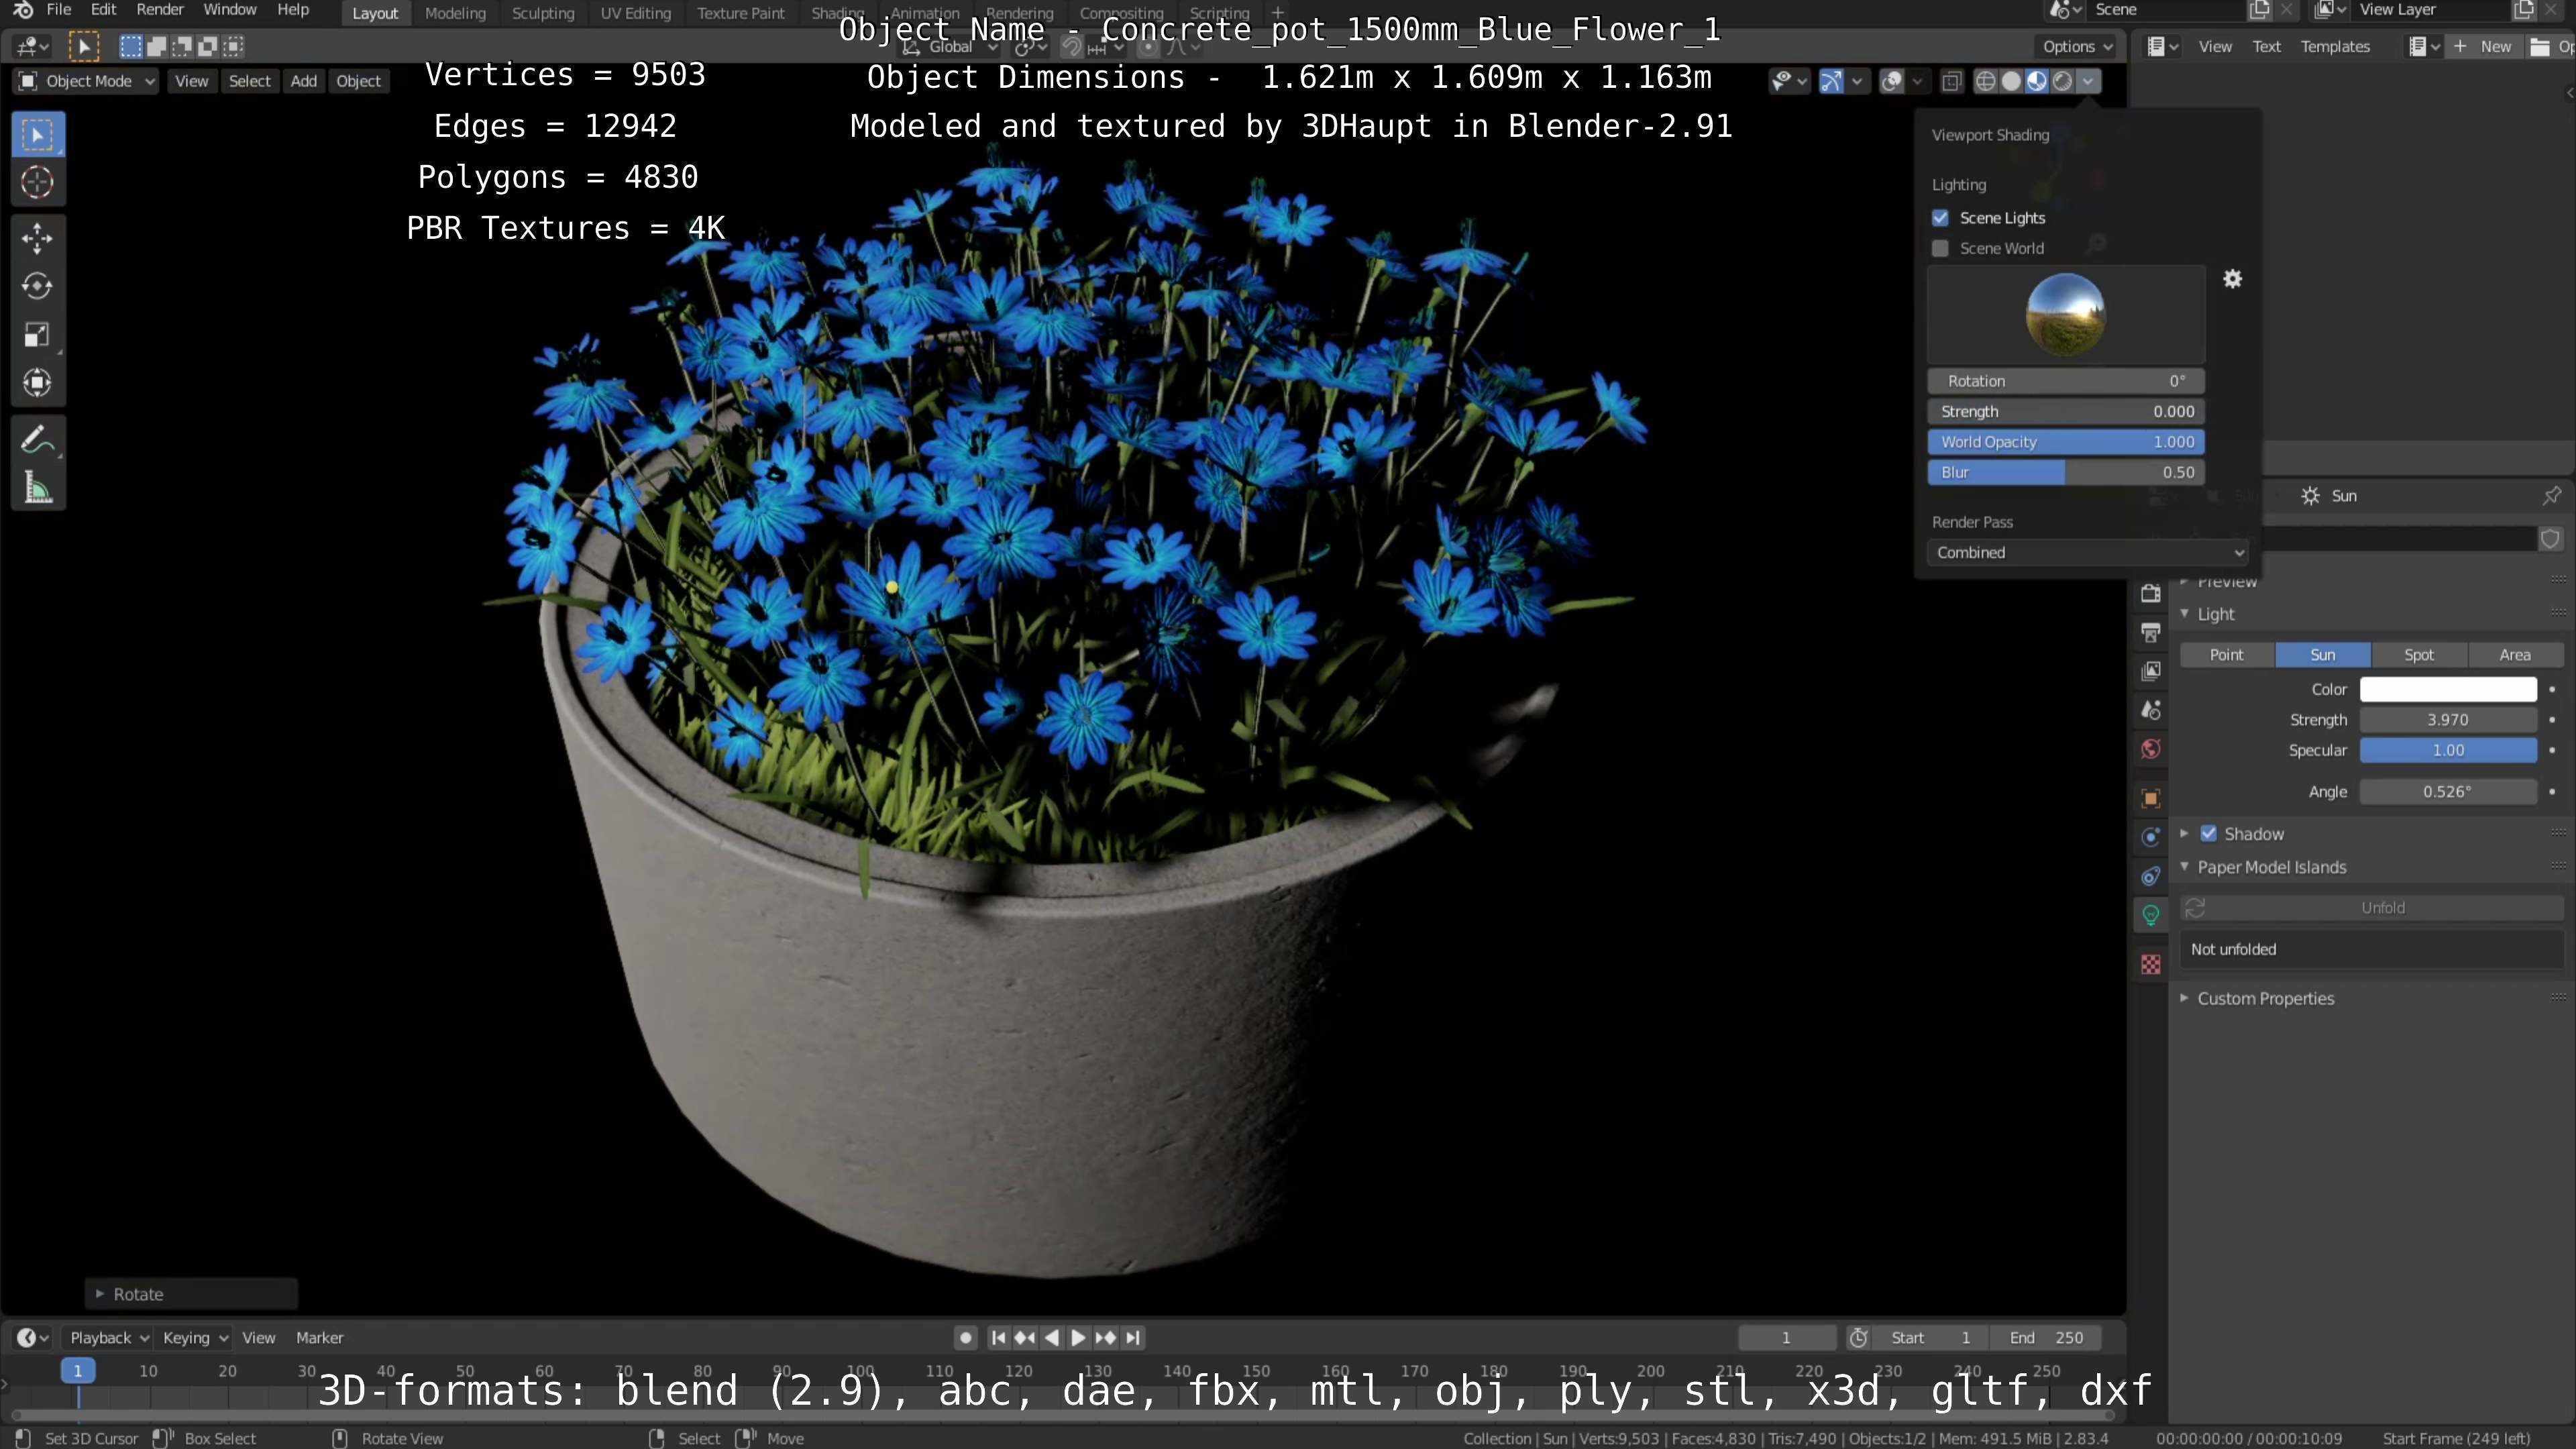Set light type to Spot
Screen dimensions: 2576x1449
[2418, 655]
